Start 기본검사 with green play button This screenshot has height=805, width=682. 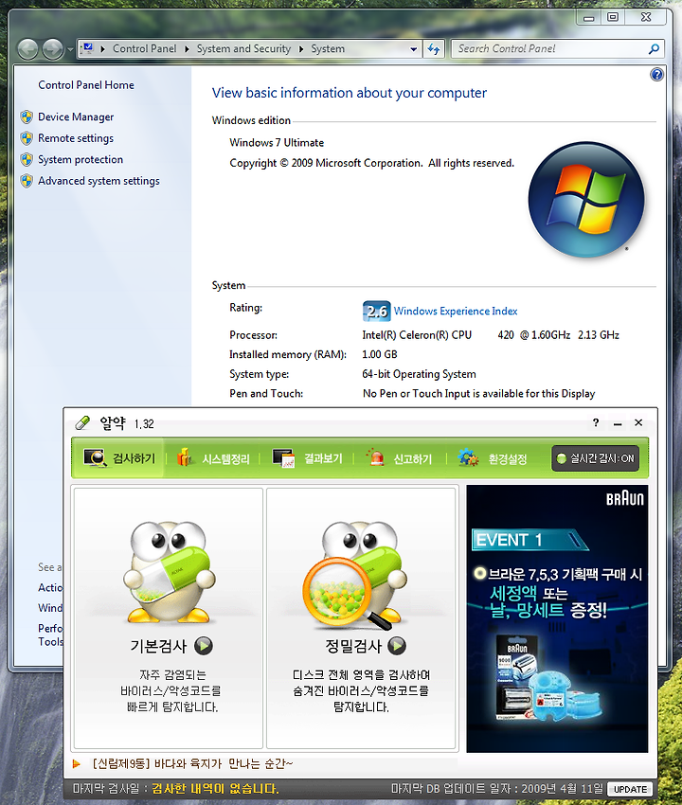pyautogui.click(x=204, y=646)
